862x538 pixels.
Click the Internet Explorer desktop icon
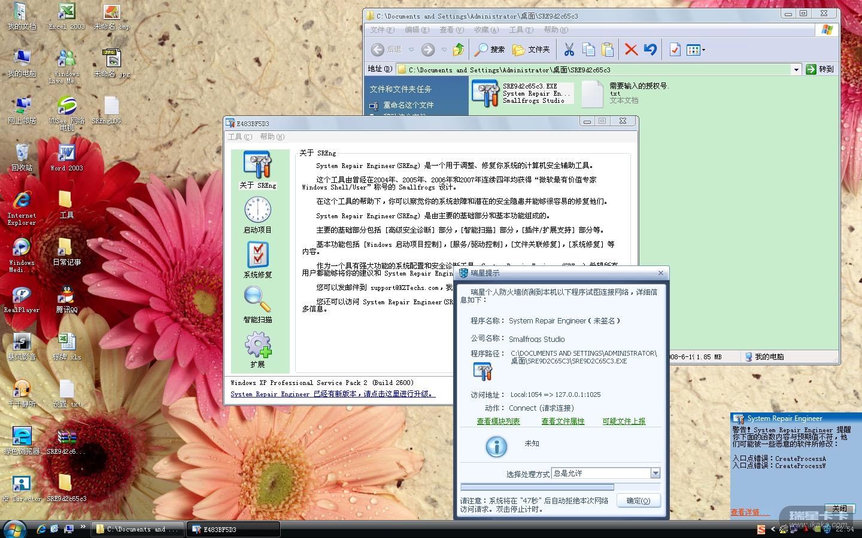(x=22, y=208)
